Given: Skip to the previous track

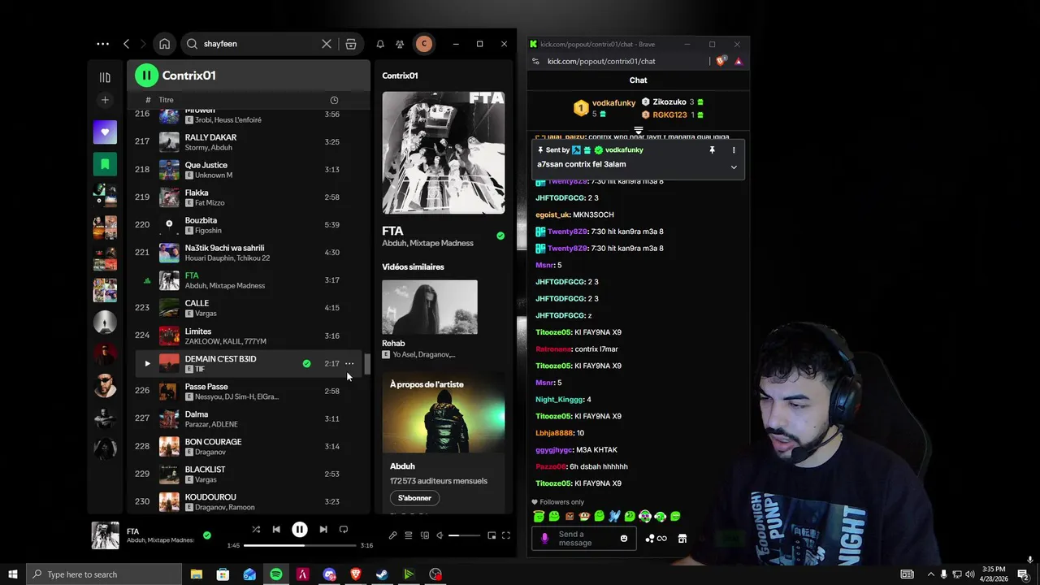Looking at the screenshot, I should click(x=276, y=530).
